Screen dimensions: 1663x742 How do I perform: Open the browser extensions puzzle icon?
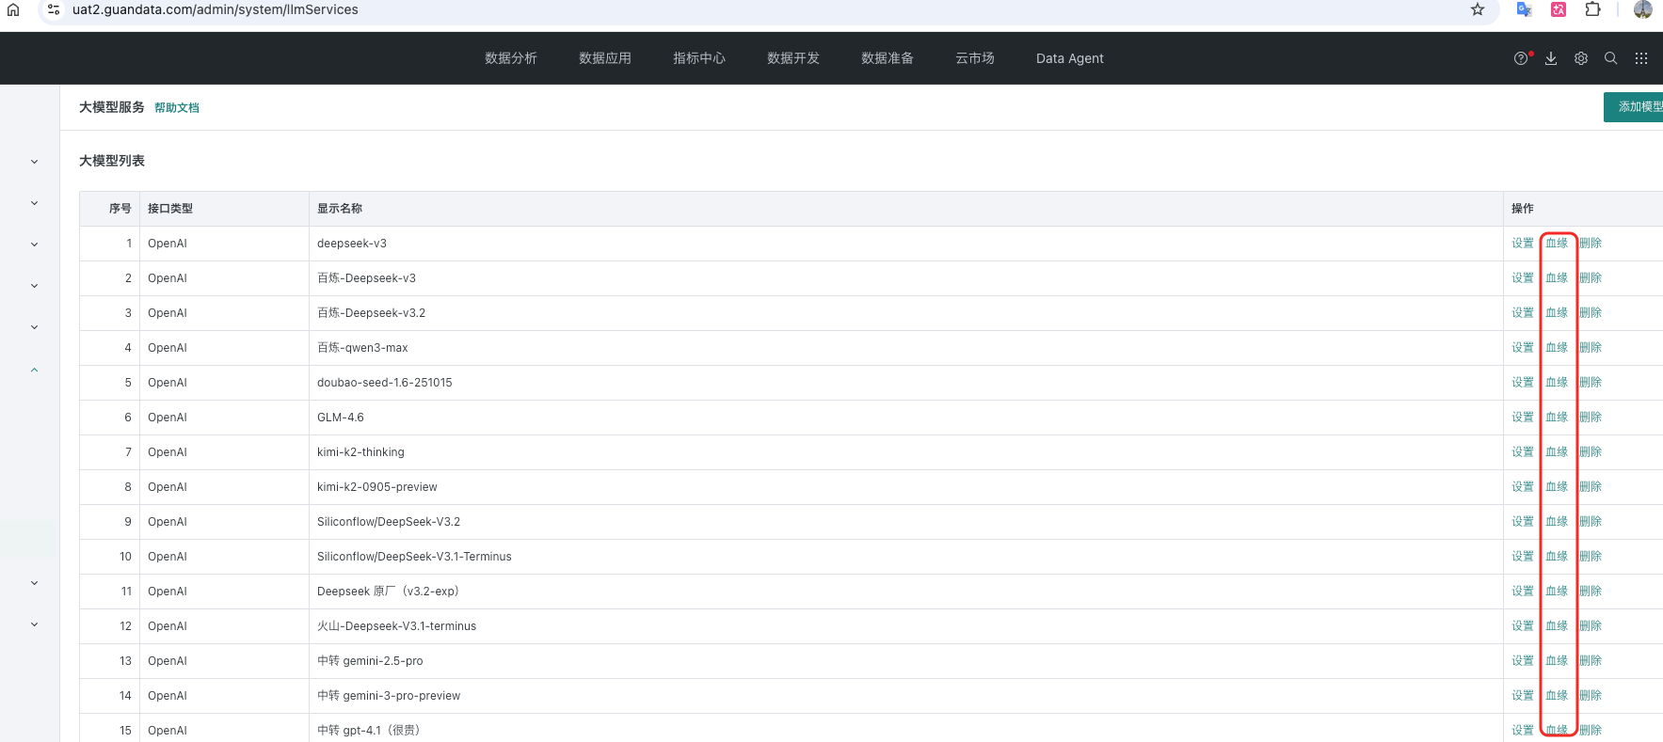1592,9
